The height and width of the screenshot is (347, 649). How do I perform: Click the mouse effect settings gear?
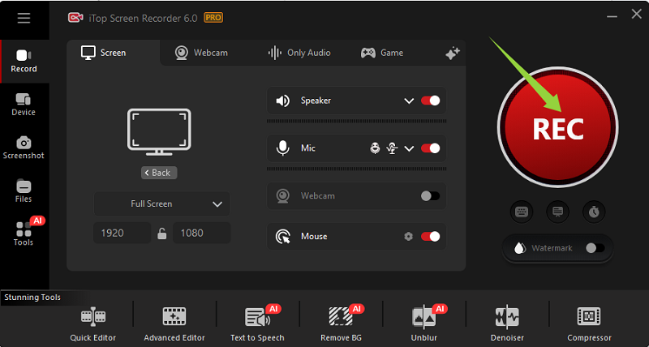tap(409, 237)
